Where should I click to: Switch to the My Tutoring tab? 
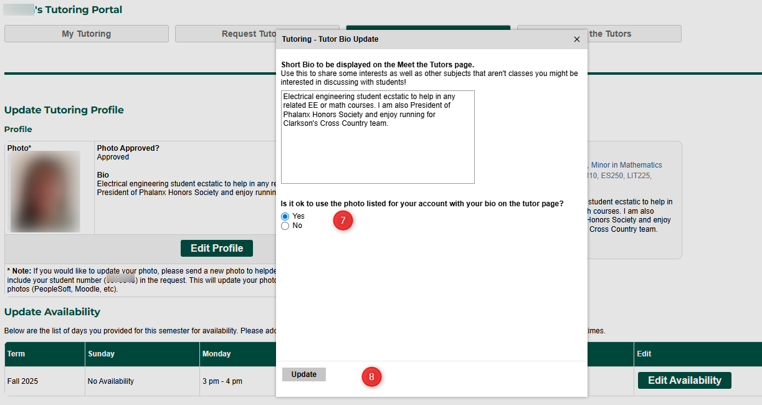87,34
